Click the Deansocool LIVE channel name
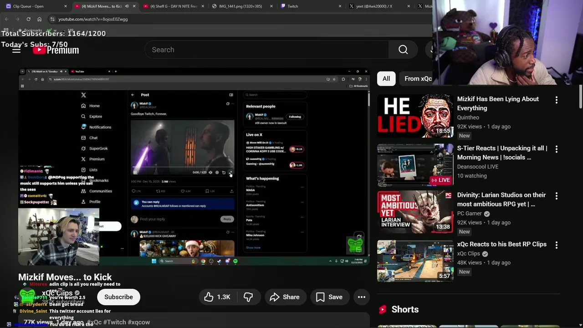 coord(478,166)
